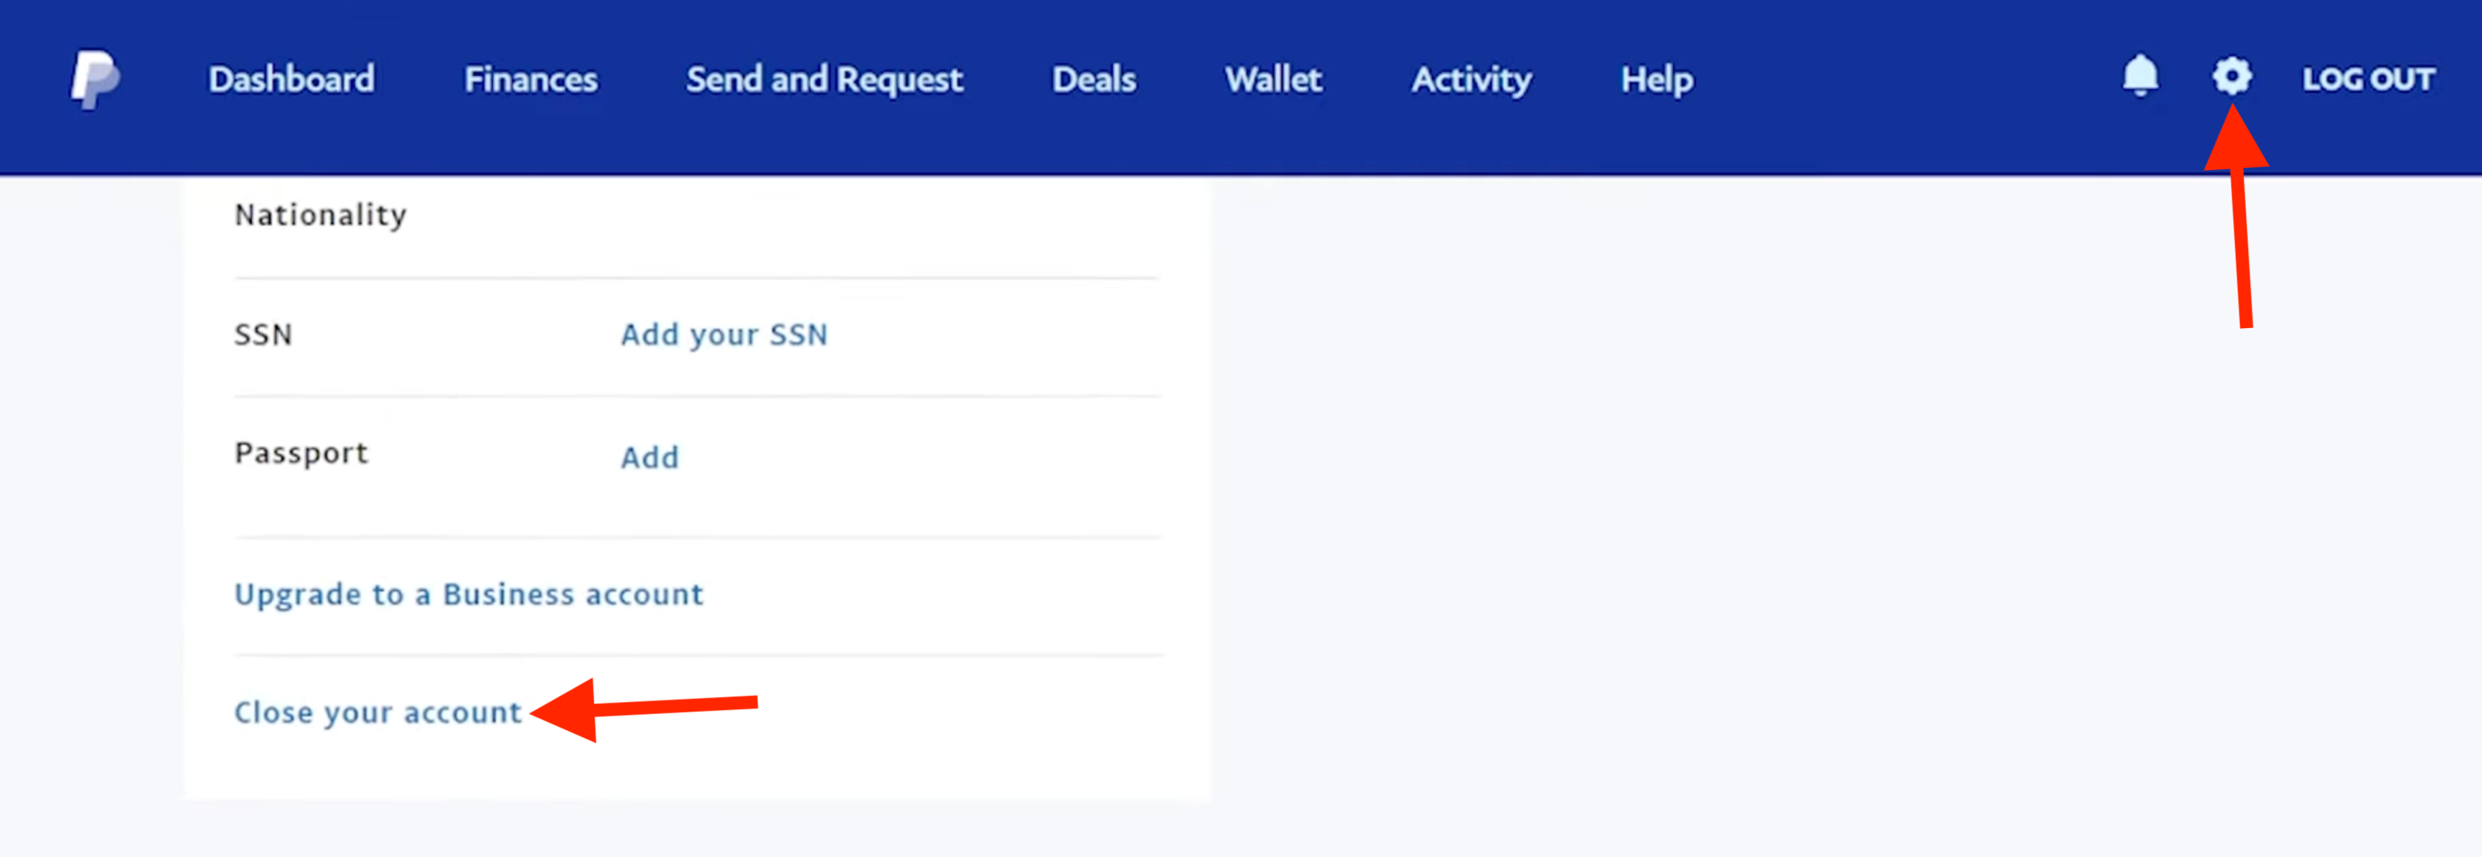2482x857 pixels.
Task: Click Close your account link
Action: coord(378,713)
